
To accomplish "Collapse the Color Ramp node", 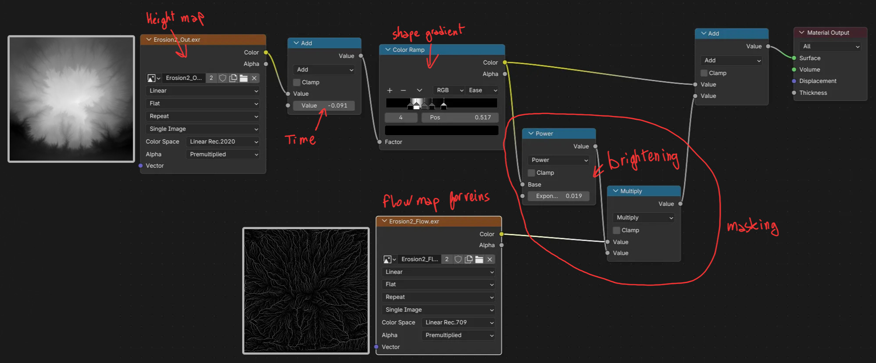I will [x=388, y=50].
